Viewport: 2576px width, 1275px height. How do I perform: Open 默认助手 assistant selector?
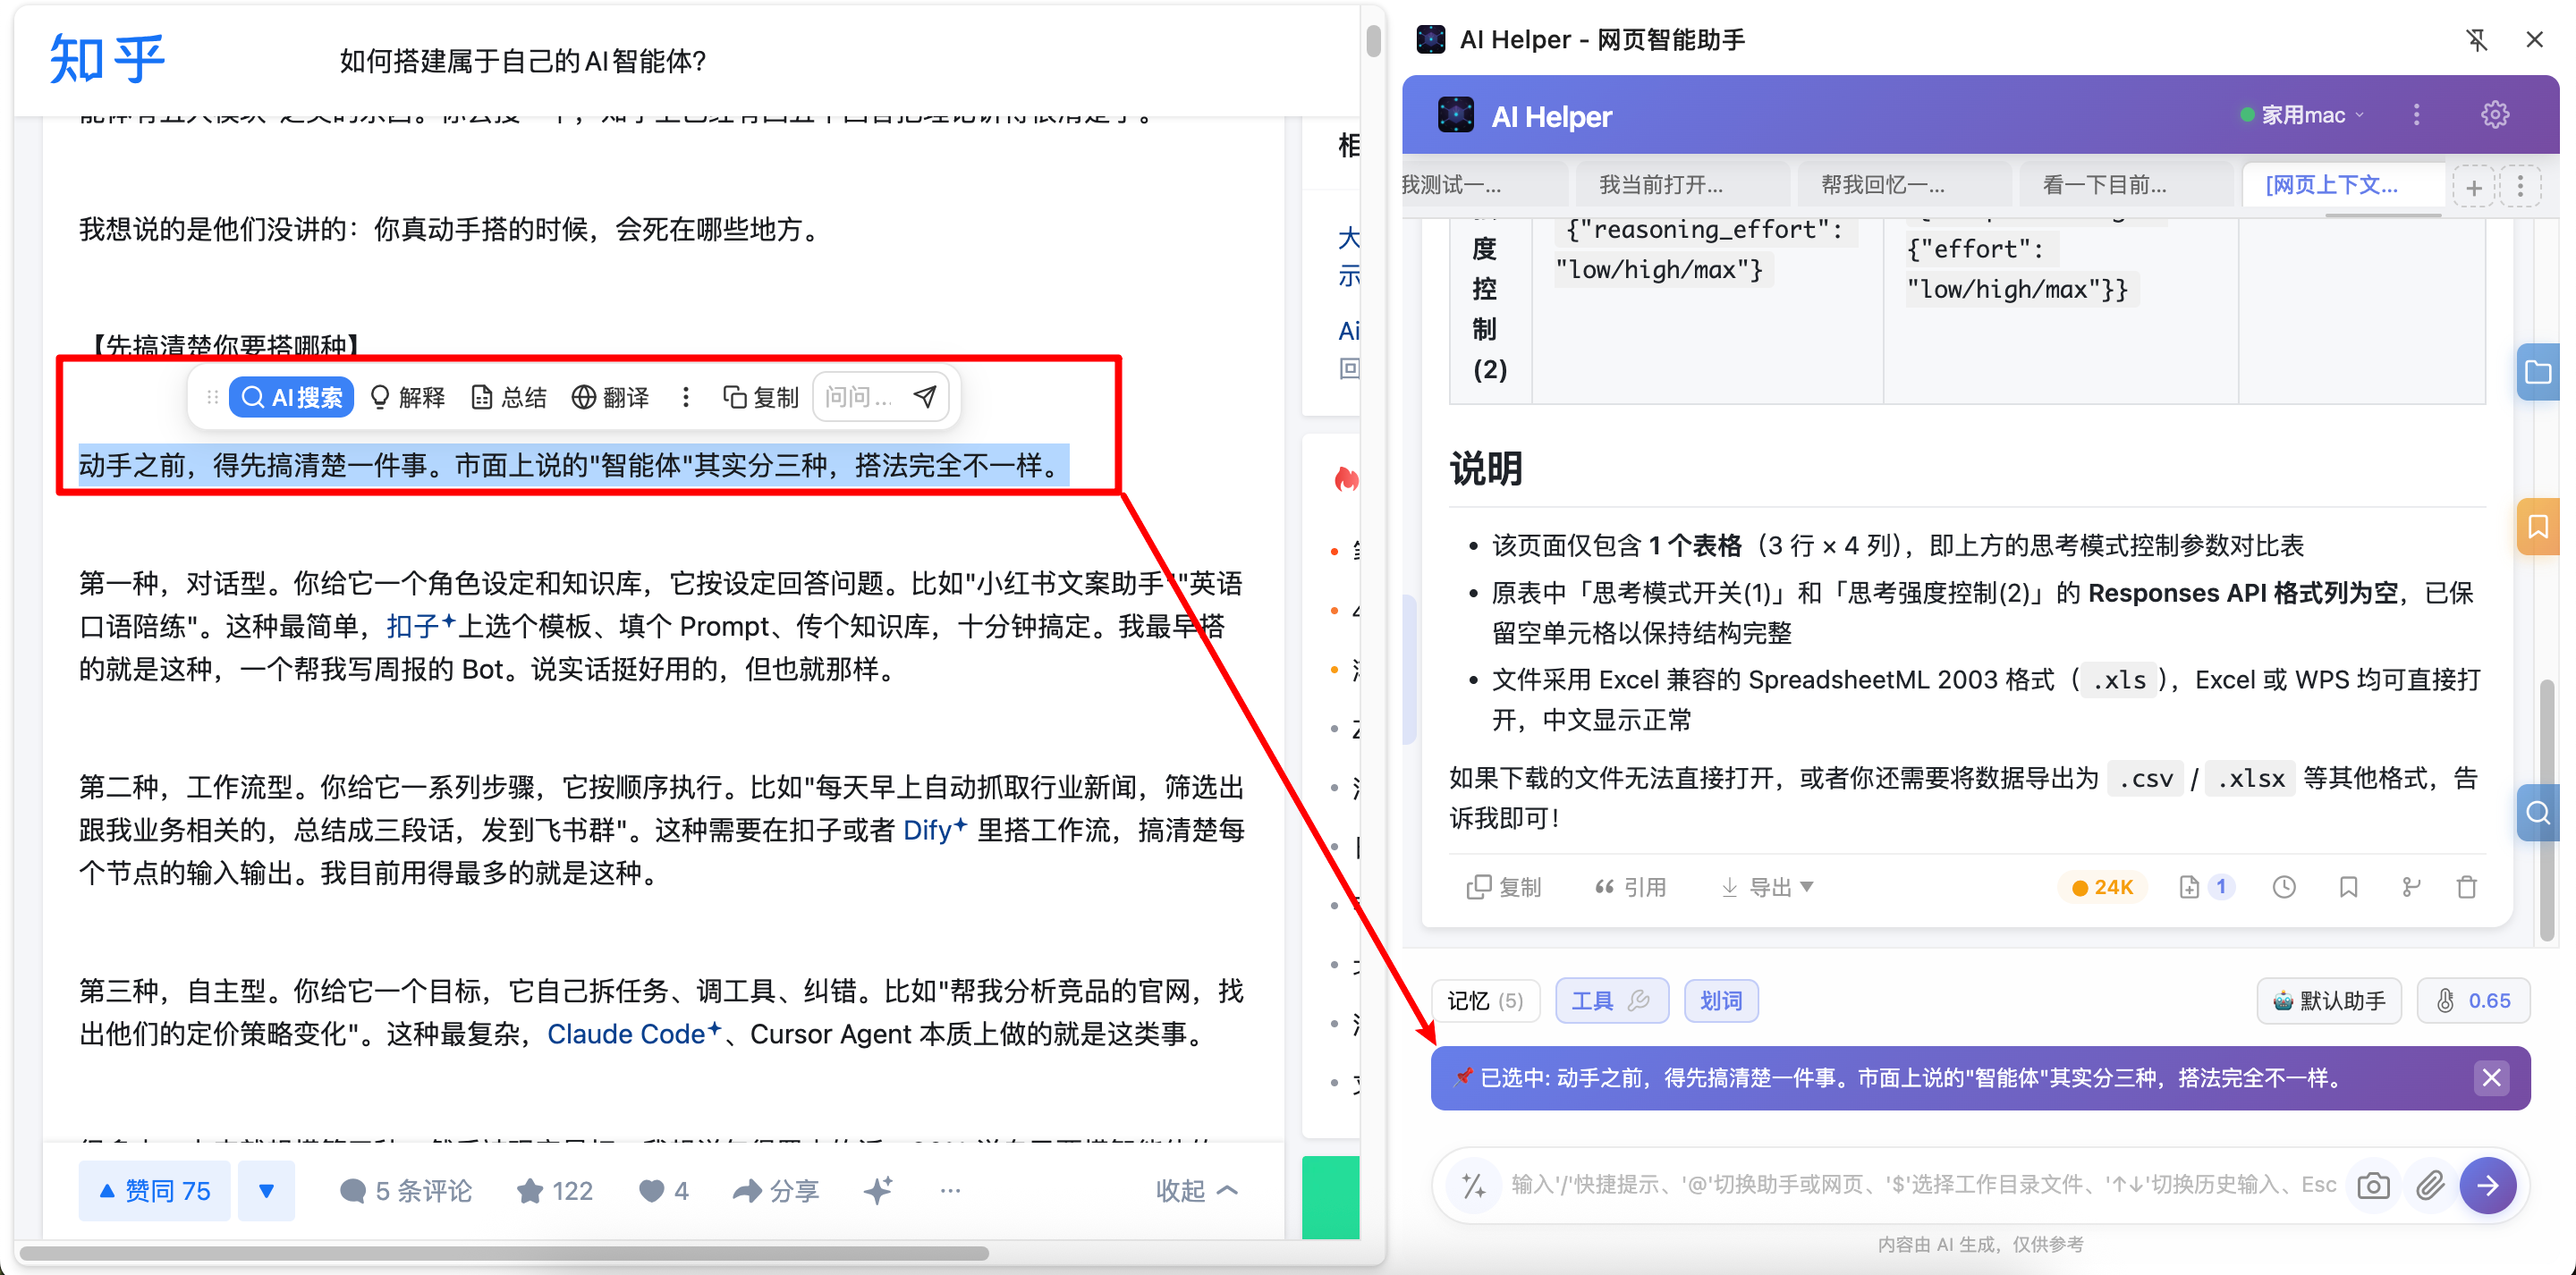tap(2329, 1001)
